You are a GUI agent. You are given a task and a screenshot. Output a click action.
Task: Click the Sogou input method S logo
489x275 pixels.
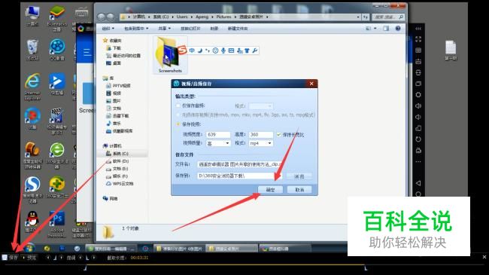(182, 50)
